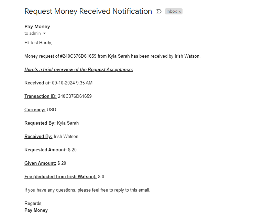The width and height of the screenshot is (264, 219).
Task: Click the 'to admin' recipient text
Action: point(32,33)
